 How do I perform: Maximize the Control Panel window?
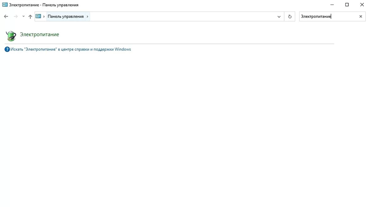coord(347,5)
